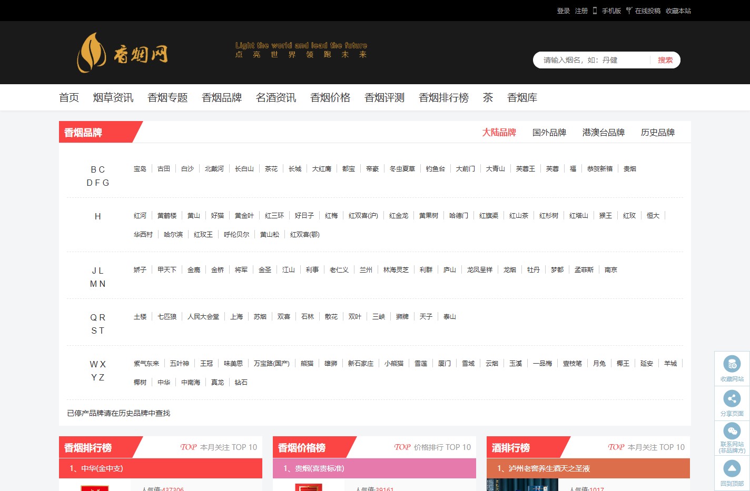Click the 已停产品牌请在历史品牌中查找 note
750x491 pixels.
click(119, 413)
